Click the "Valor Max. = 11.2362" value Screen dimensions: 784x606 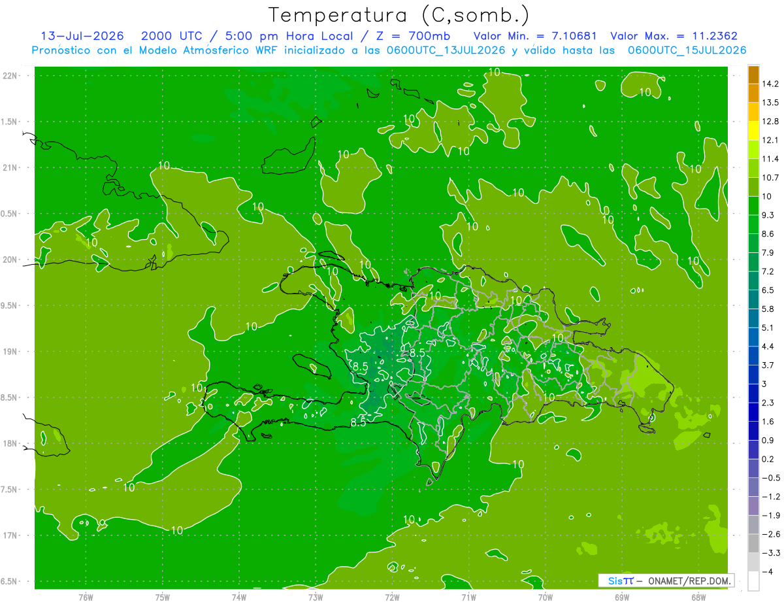click(x=674, y=36)
